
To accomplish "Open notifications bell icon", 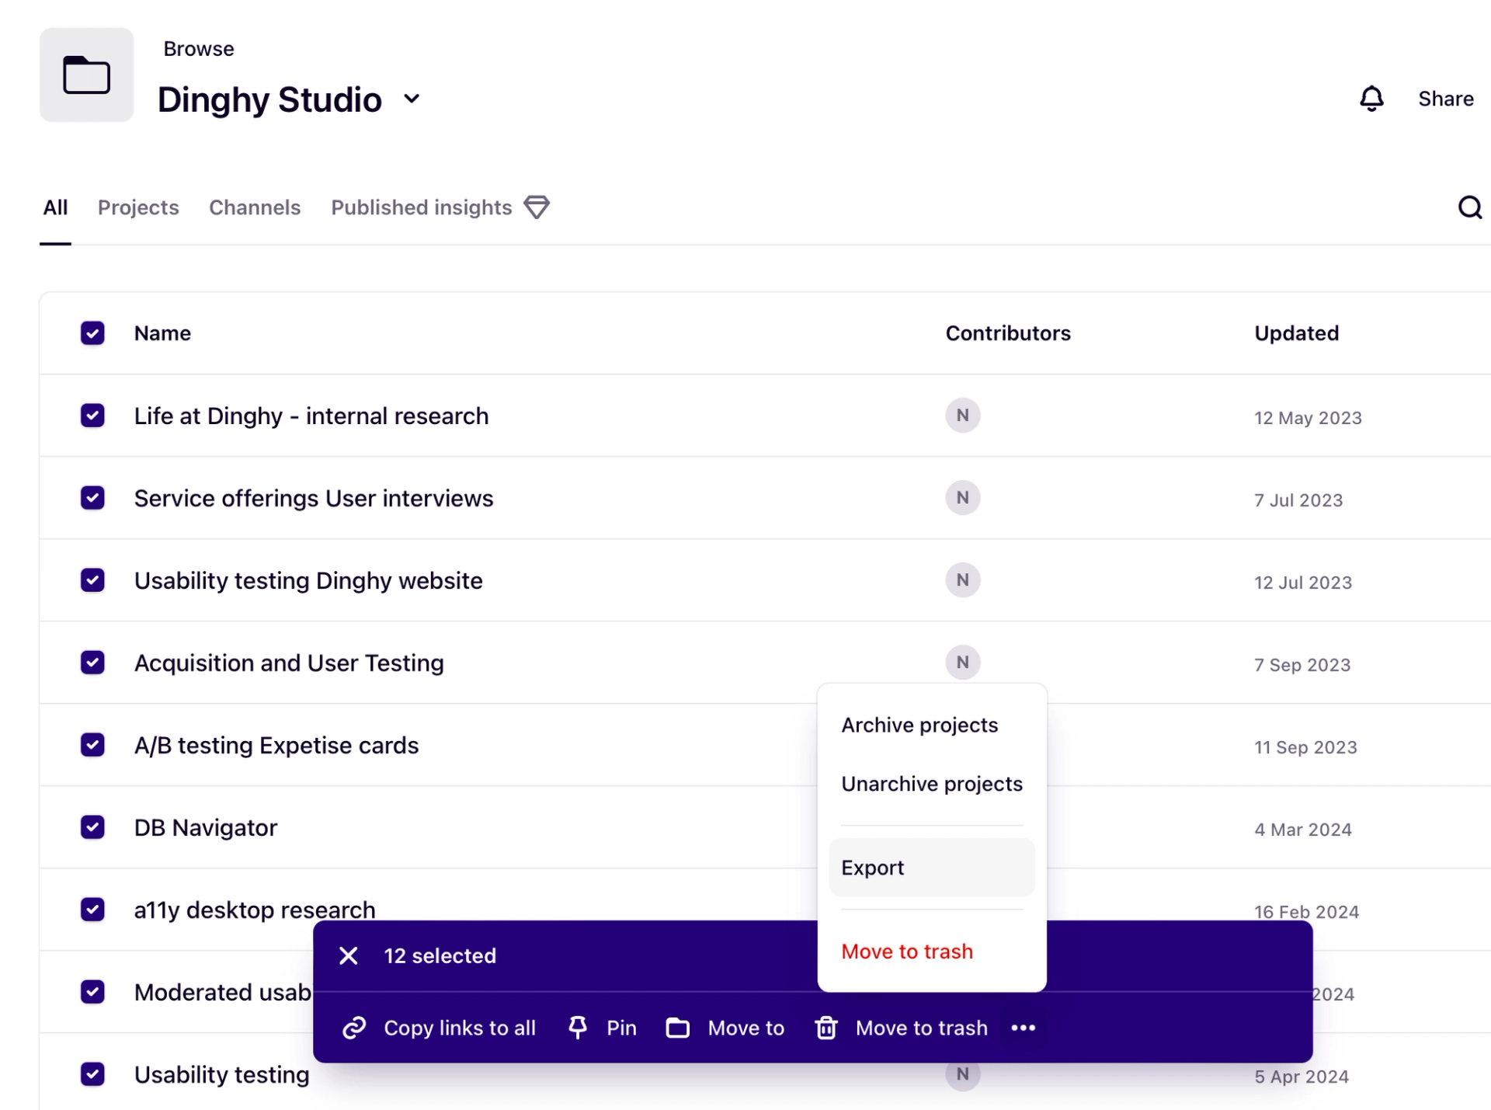I will tap(1371, 99).
